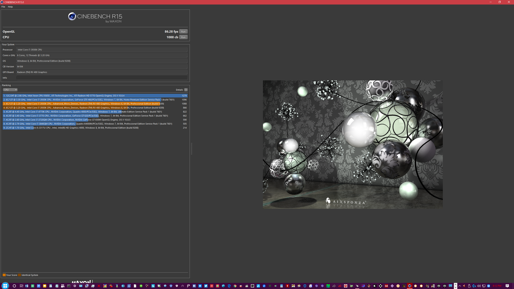Screen dimensions: 514x289
Task: Open Cortana search circle on taskbar
Action: (x=14, y=286)
